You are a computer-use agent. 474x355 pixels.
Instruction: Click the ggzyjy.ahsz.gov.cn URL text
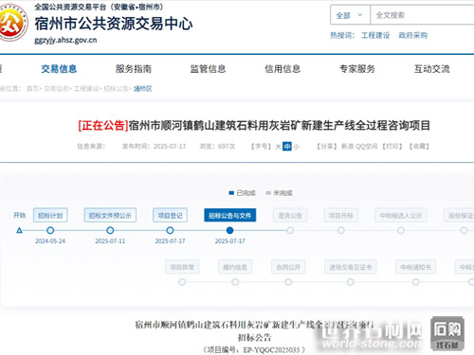tap(65, 40)
